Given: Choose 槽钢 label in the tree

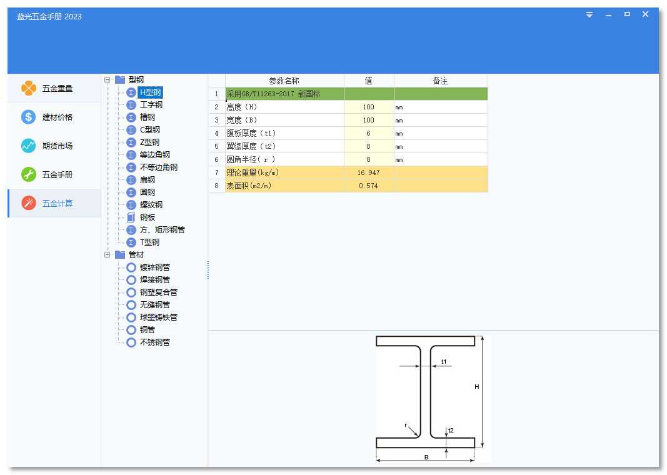Looking at the screenshot, I should coord(148,117).
